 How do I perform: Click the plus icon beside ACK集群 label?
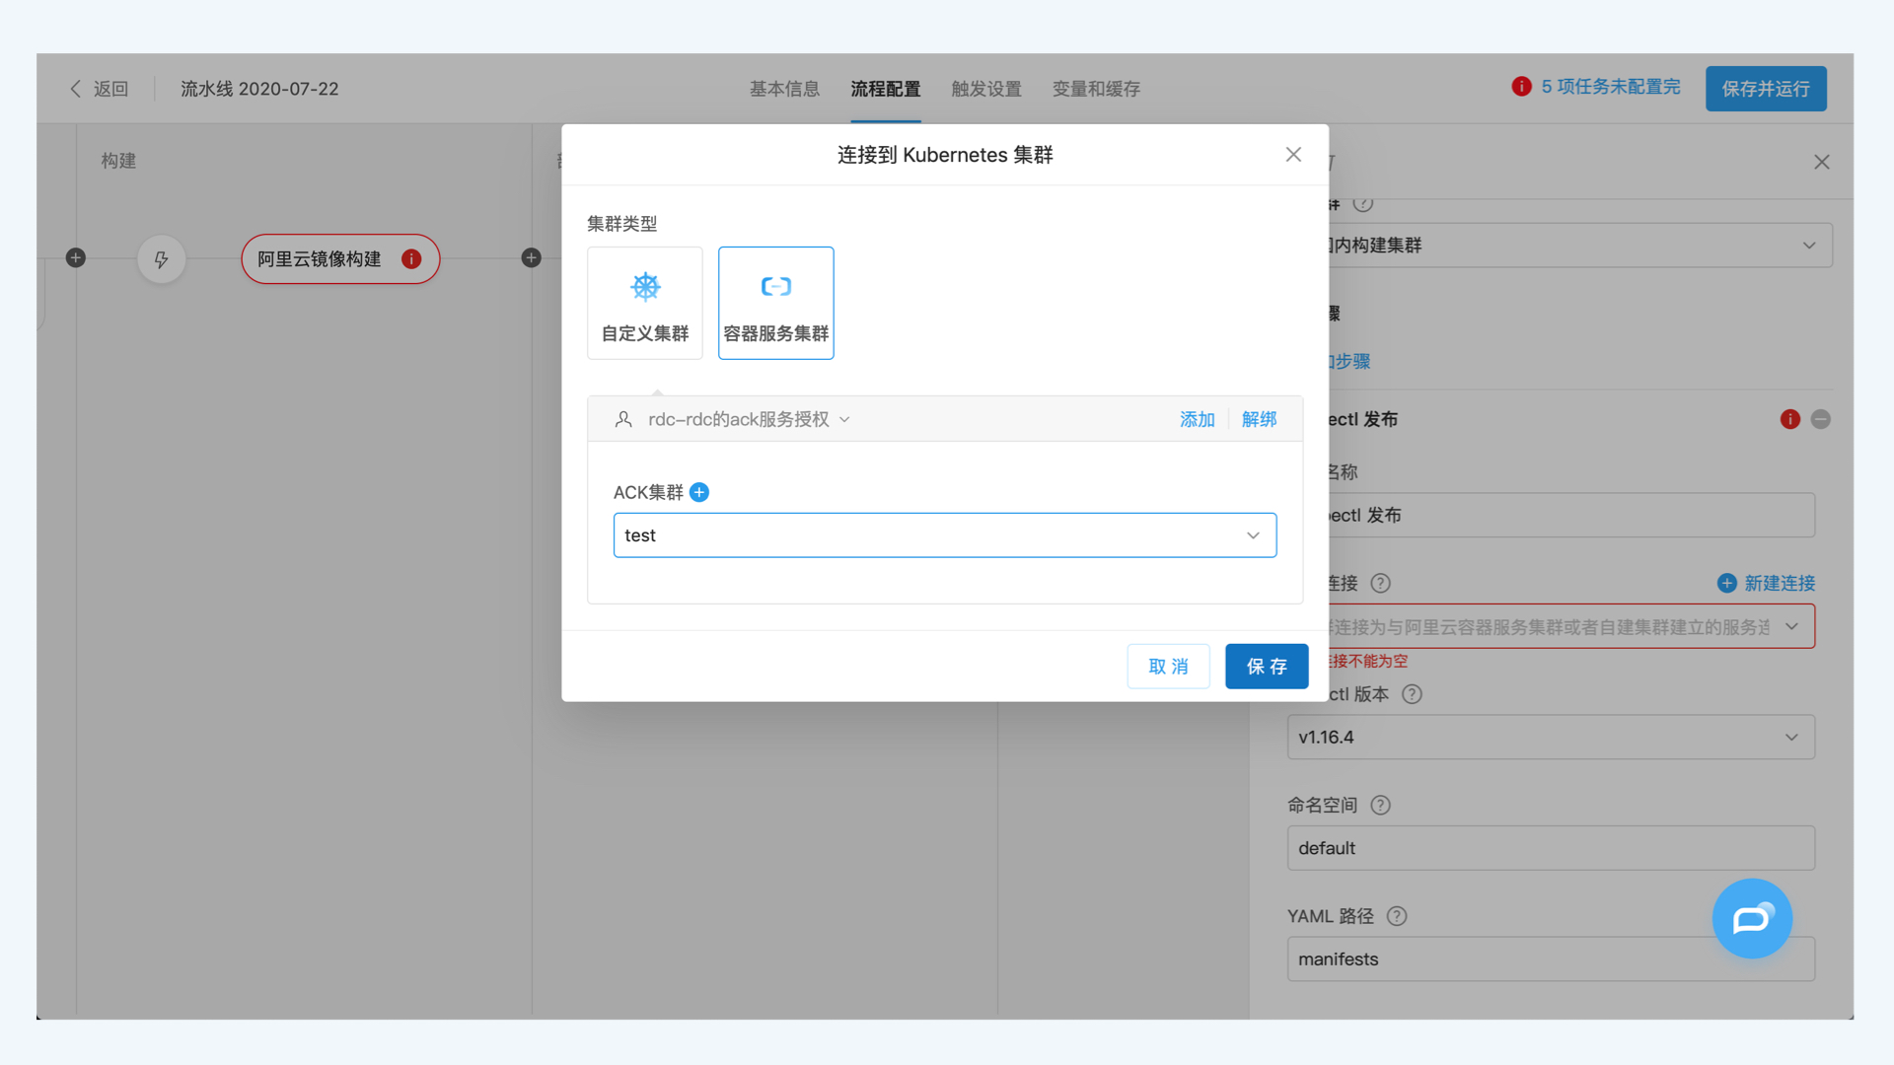click(699, 492)
